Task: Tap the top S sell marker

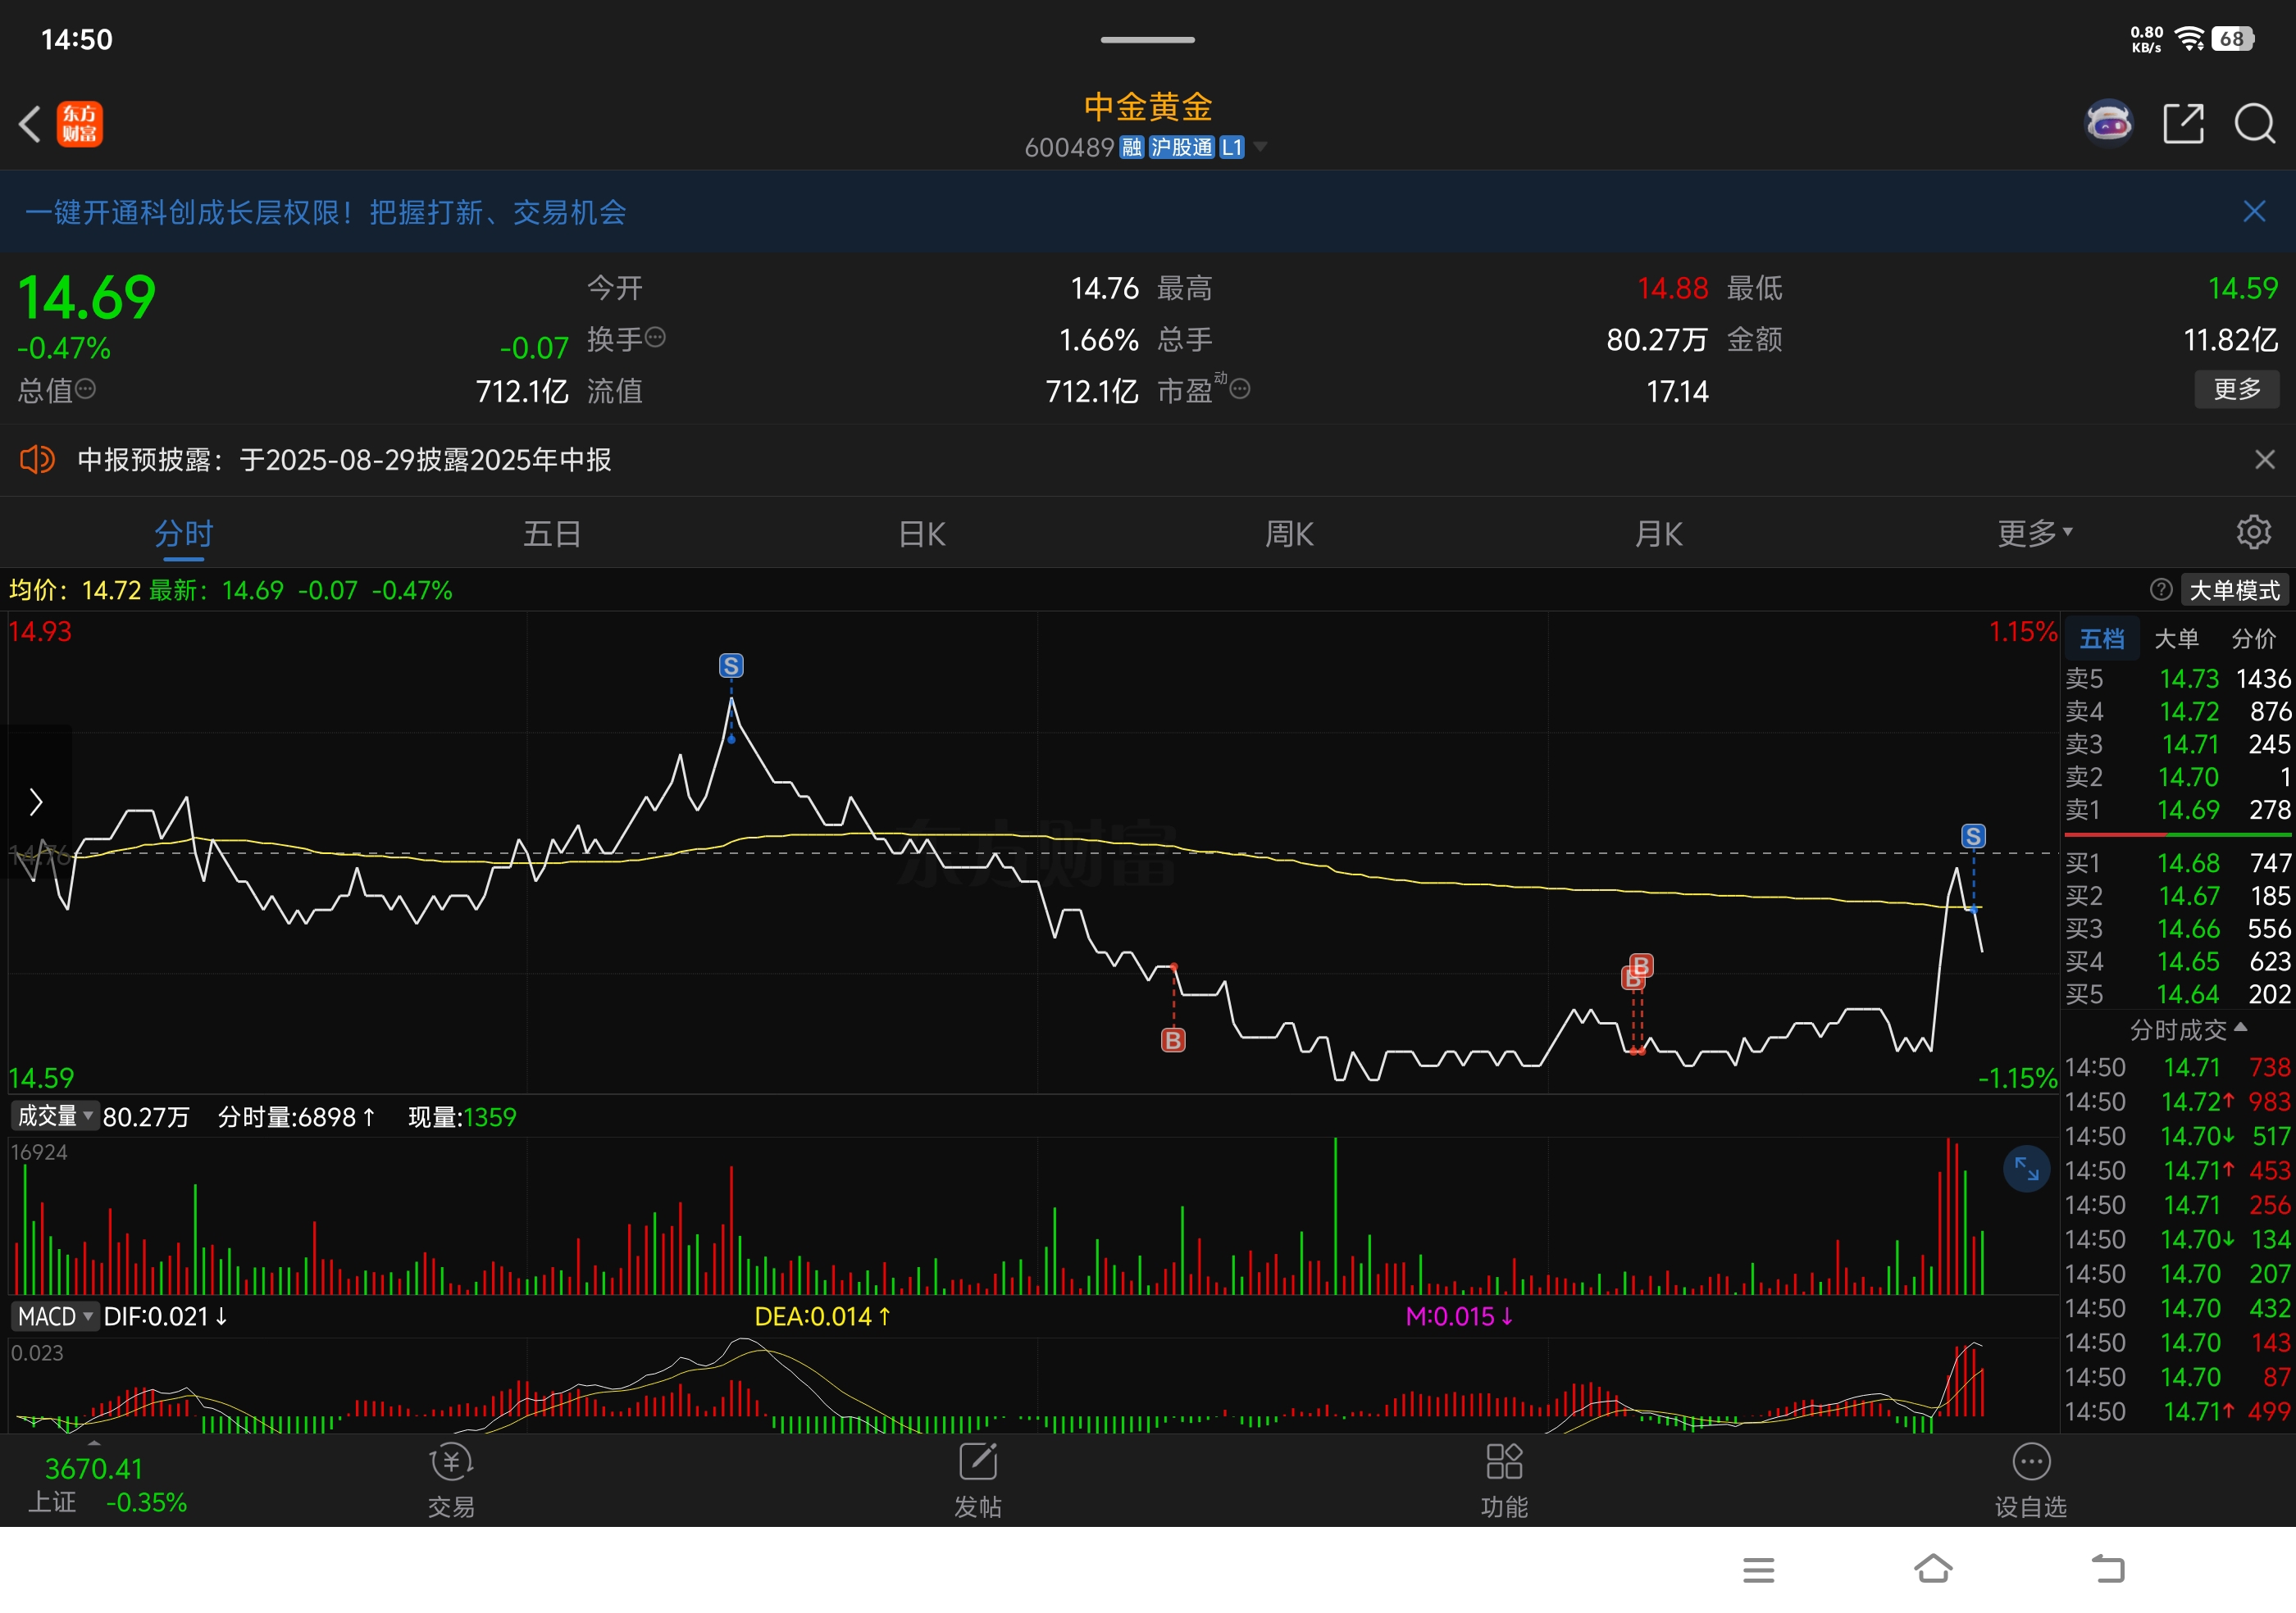Action: click(731, 666)
